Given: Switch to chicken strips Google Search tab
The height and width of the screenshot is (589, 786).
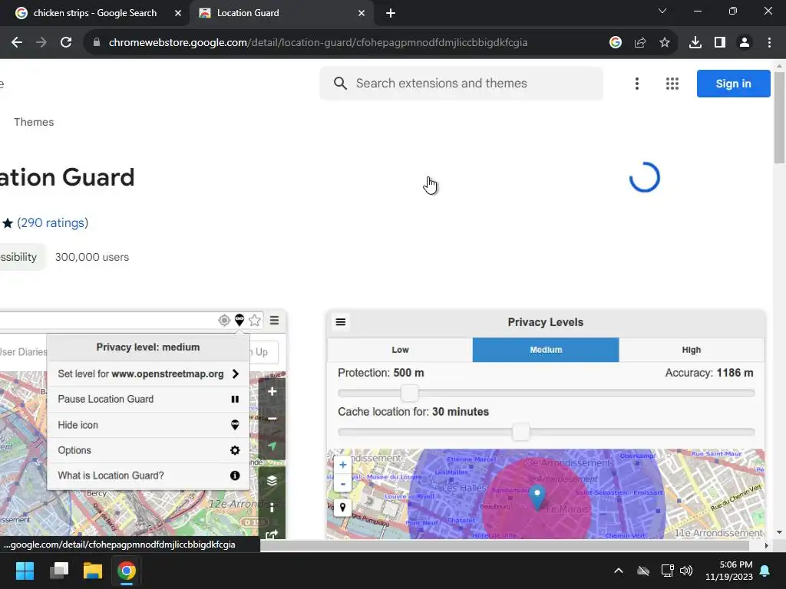Looking at the screenshot, I should [94, 13].
